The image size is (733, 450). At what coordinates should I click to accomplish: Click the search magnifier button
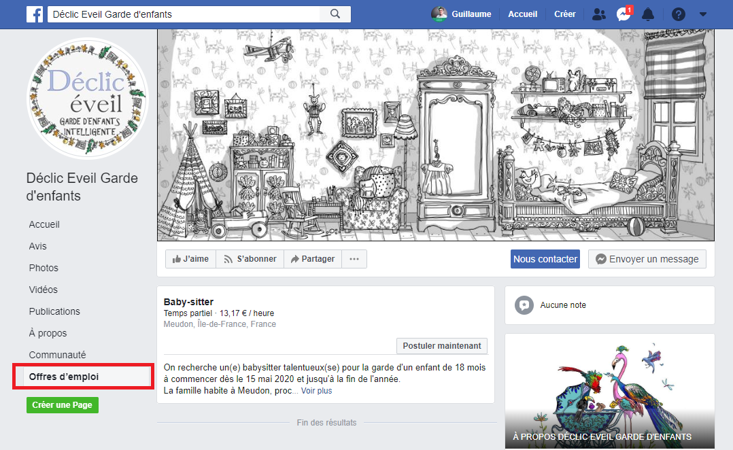click(335, 14)
